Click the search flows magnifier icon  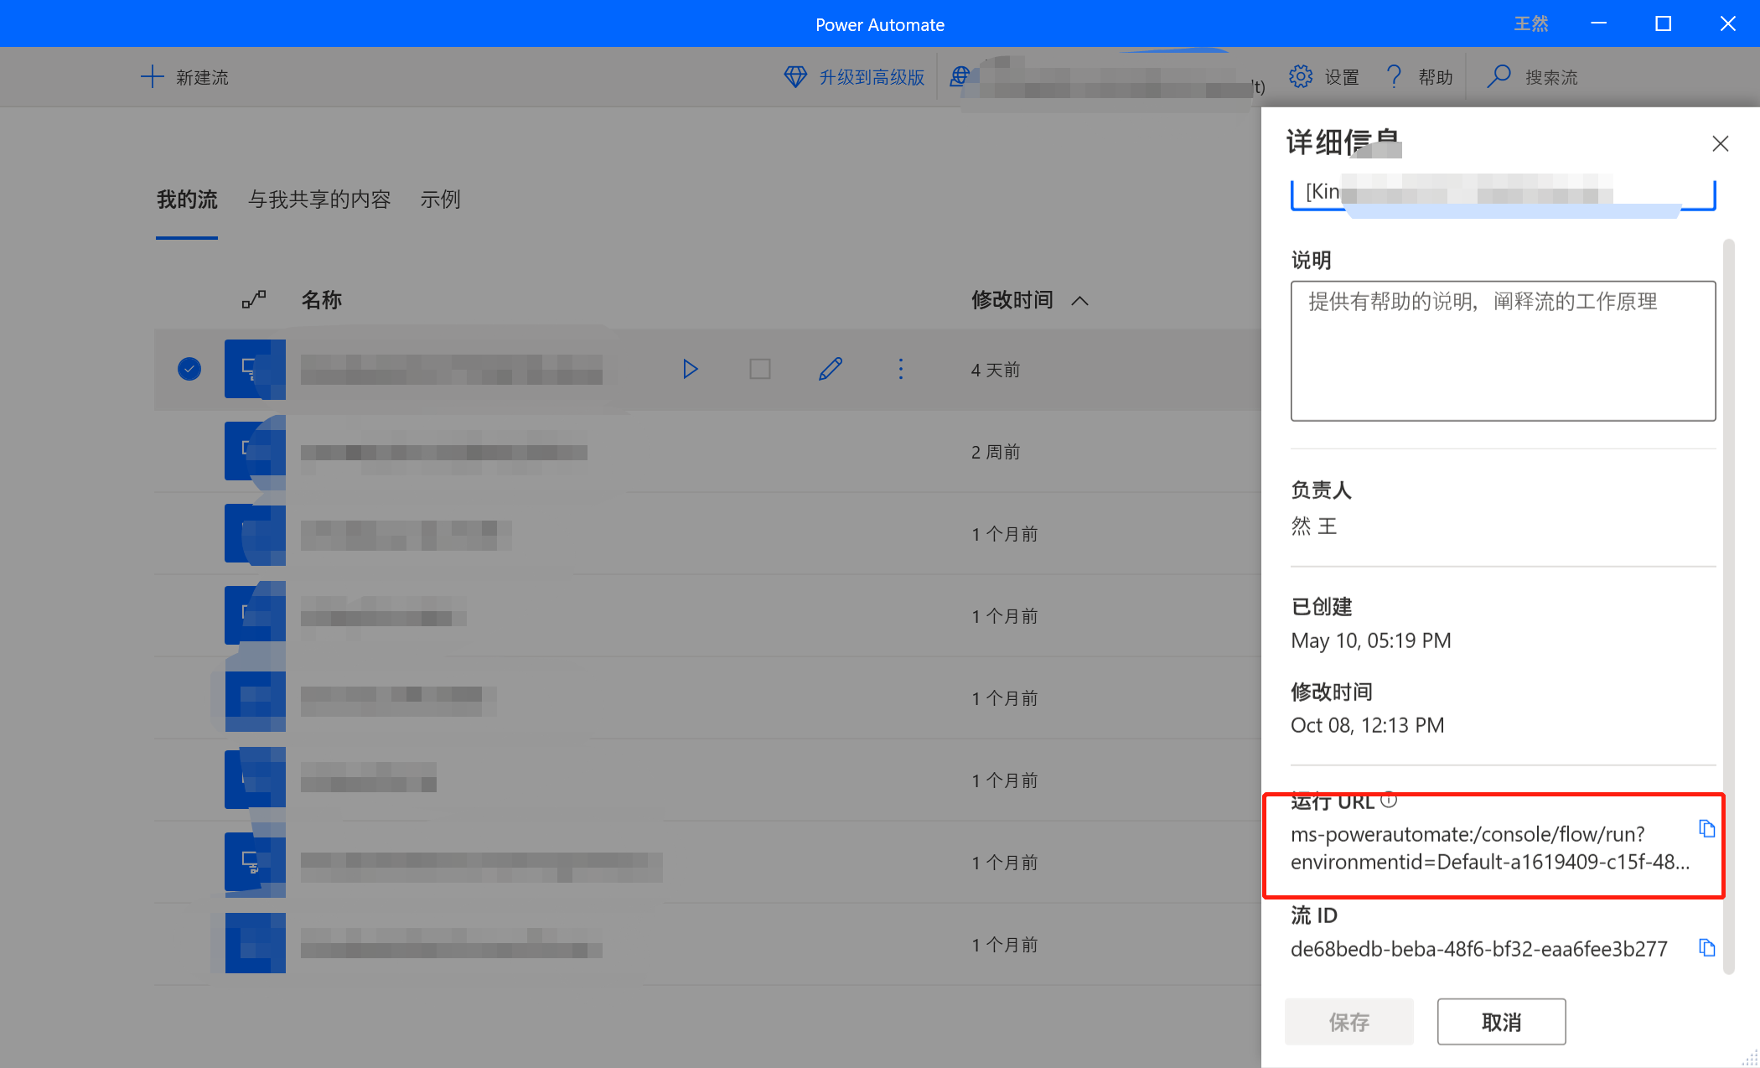pyautogui.click(x=1499, y=77)
